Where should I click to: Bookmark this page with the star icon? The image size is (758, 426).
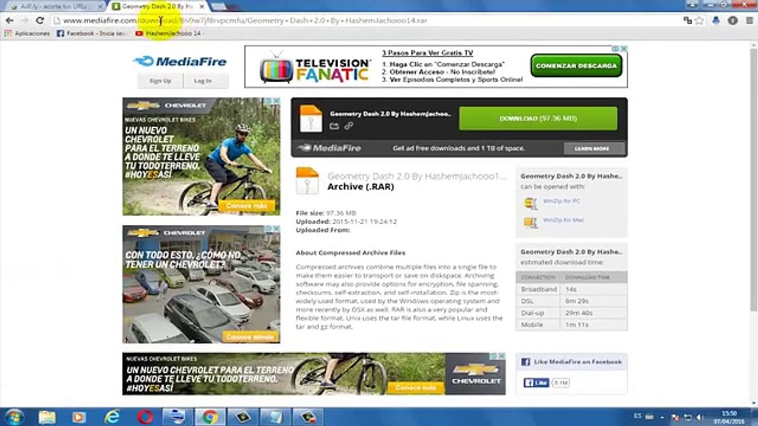click(x=699, y=20)
